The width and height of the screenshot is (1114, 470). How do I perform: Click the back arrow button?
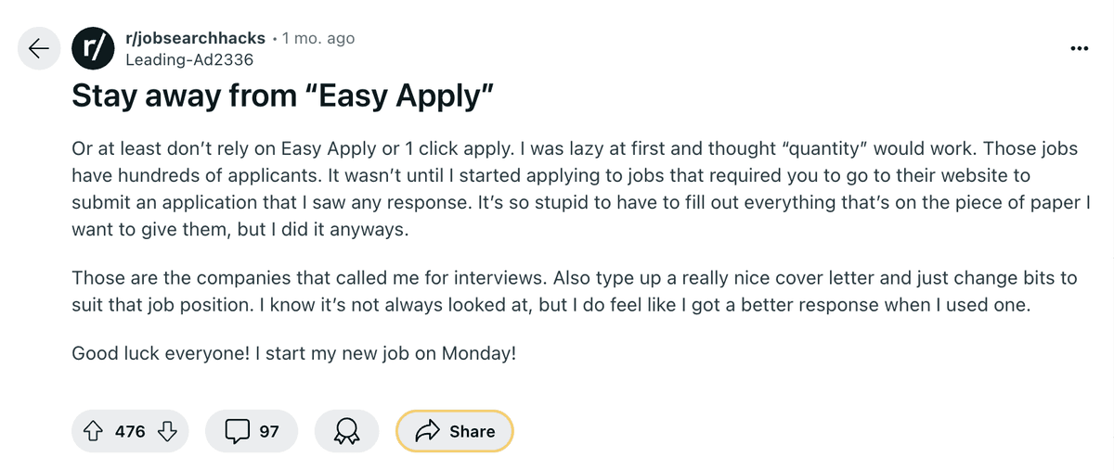[40, 48]
